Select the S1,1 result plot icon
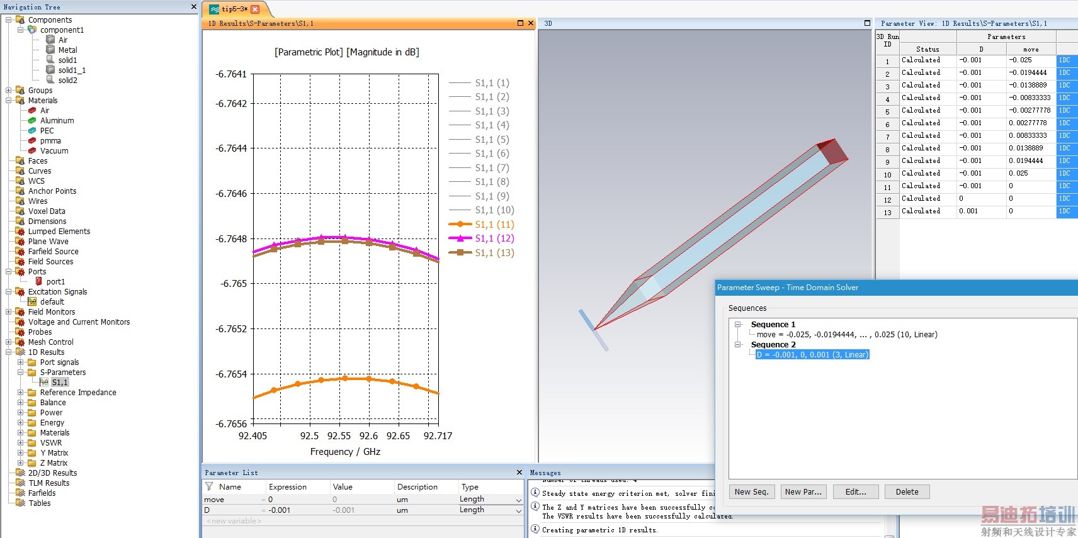Screen dimensions: 1078x538 click(44, 382)
